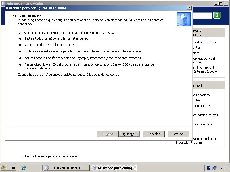Open the 'orte técnico' support link
This screenshot has width=230, height=172.
click(202, 95)
